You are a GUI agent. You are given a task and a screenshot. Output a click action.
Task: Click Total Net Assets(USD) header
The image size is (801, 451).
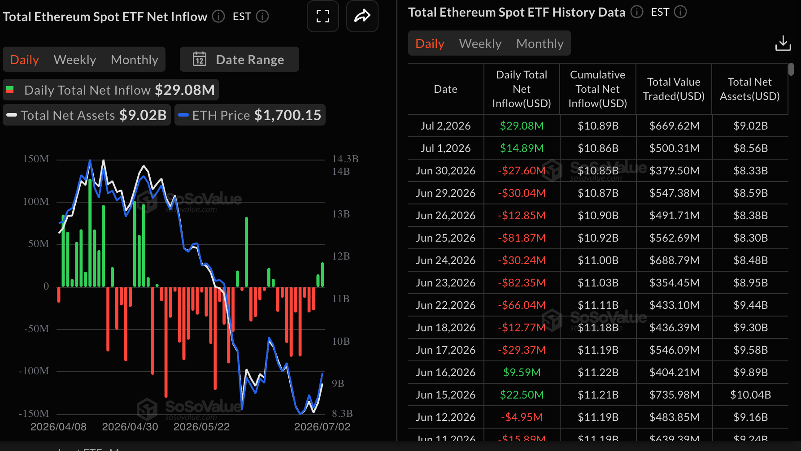pos(750,89)
